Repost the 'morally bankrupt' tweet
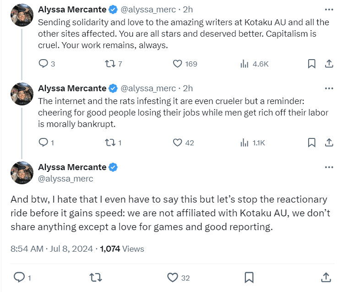The image size is (343, 292). coord(110,143)
